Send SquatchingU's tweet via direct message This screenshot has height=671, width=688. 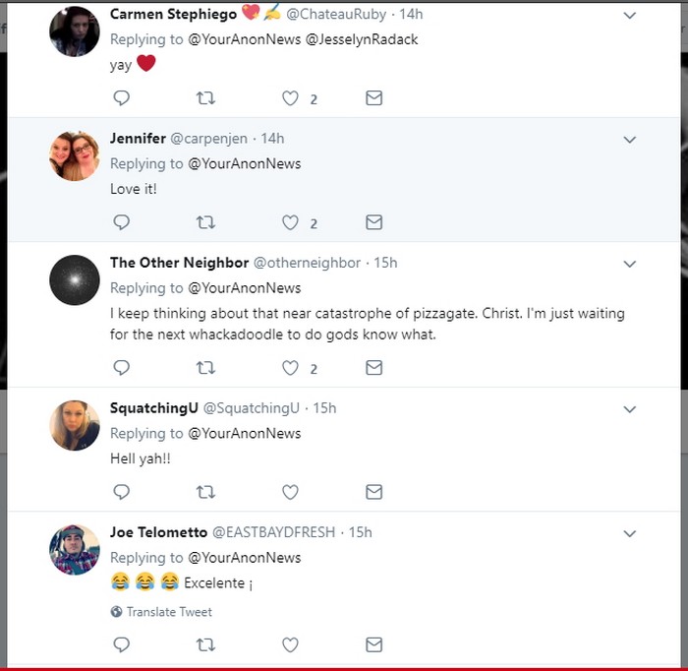pyautogui.click(x=373, y=492)
